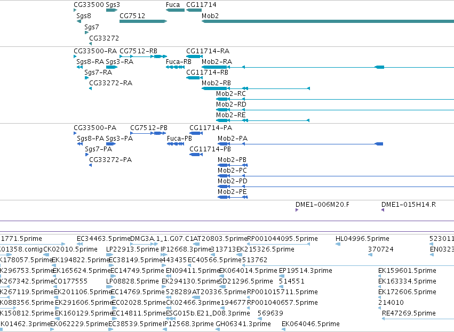The image size is (454, 332).
Task: Click the Sgs7-RA transcript label
Action: (x=98, y=72)
